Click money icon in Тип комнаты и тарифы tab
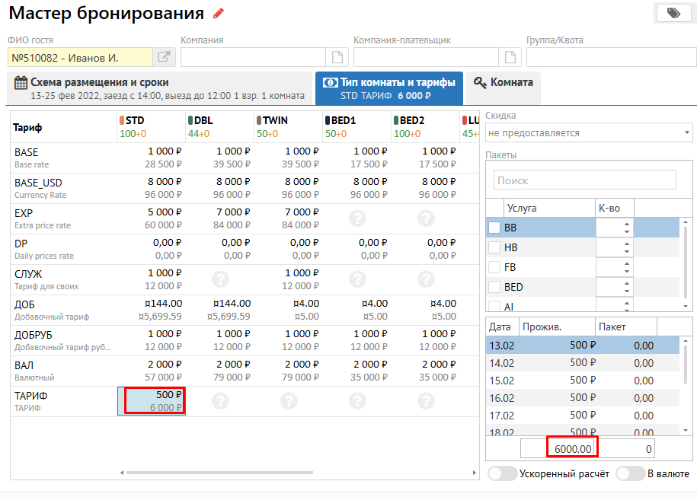Screen dimensions: 697x497 pyautogui.click(x=330, y=83)
